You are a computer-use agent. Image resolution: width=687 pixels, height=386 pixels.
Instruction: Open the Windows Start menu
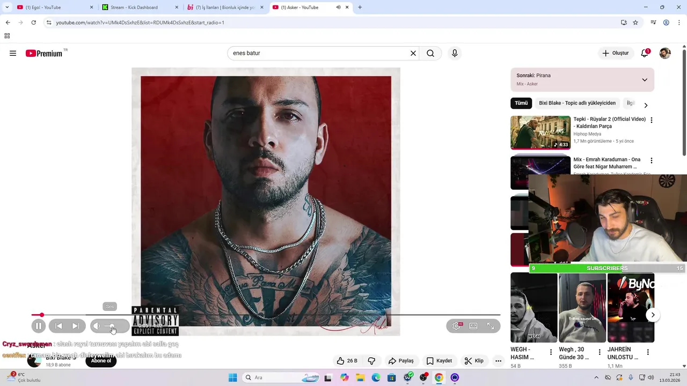coord(233,377)
